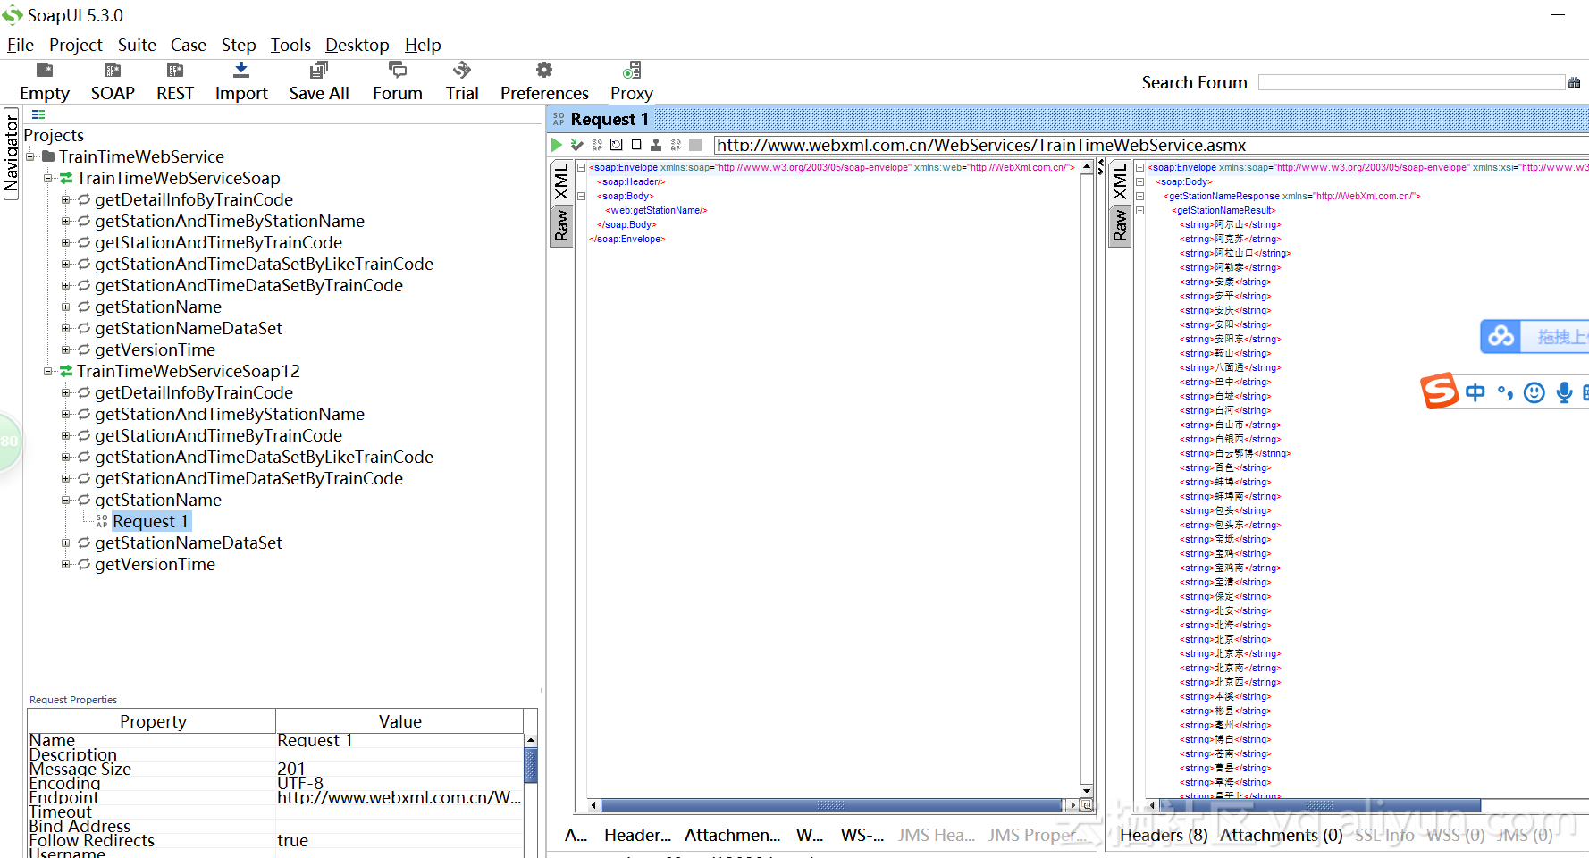Collapse the getStationName node containing Request 1
1589x858 pixels.
coord(66,500)
